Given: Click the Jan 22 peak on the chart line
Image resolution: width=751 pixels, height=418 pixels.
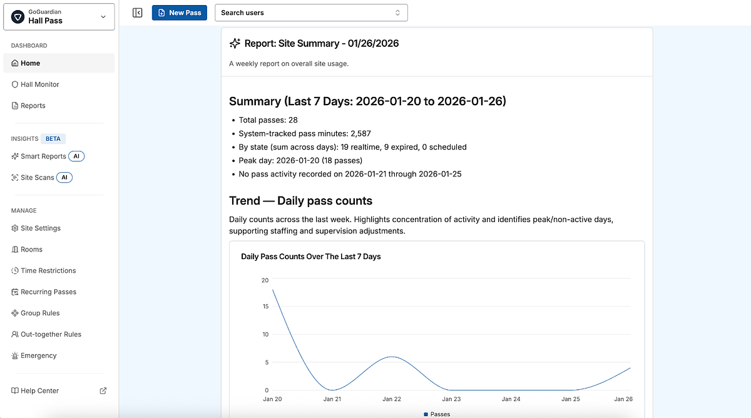Looking at the screenshot, I should (x=391, y=357).
